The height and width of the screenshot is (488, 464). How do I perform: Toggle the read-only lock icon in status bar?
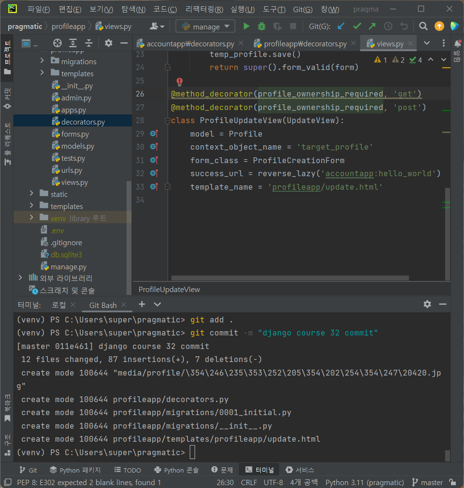click(x=452, y=482)
